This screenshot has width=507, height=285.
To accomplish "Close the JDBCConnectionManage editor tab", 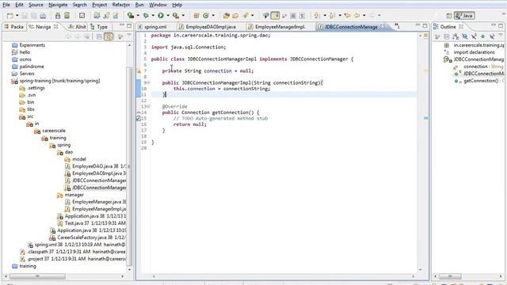I will 383,27.
